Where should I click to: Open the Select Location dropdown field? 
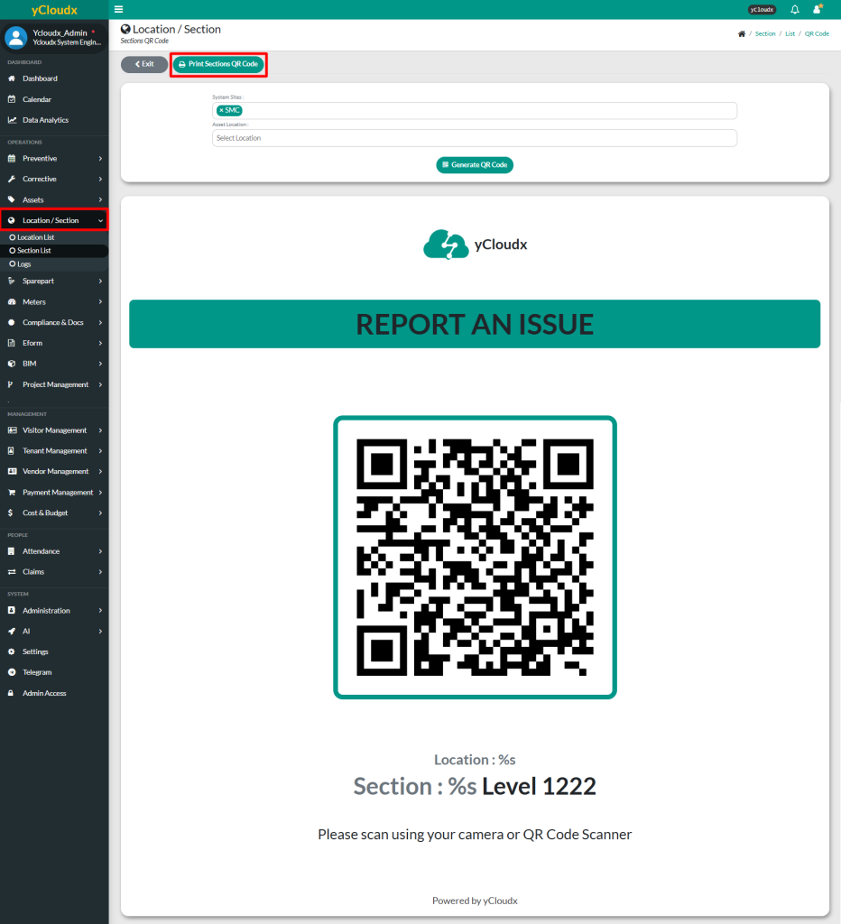point(475,138)
